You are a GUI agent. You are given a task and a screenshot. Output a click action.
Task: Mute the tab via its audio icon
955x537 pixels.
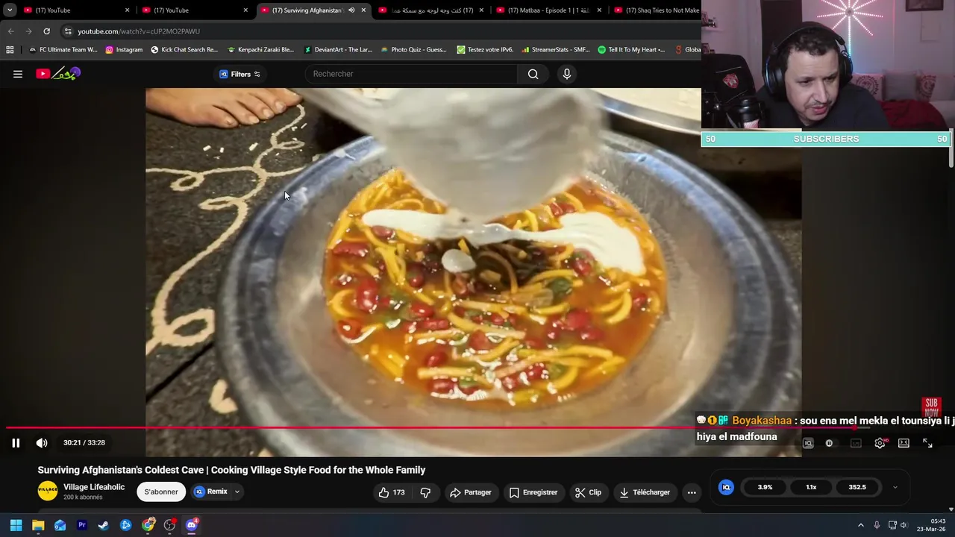[x=351, y=10]
